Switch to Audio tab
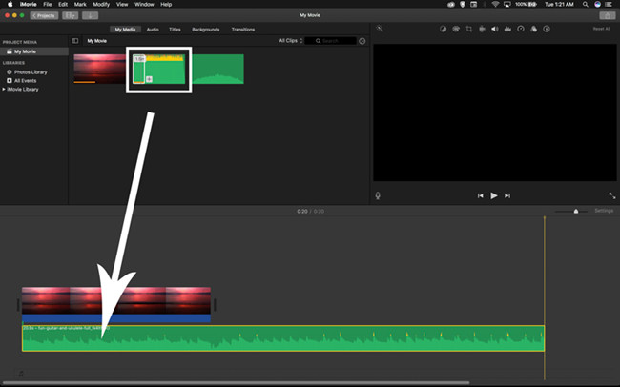Viewport: 620px width, 387px height. (153, 30)
